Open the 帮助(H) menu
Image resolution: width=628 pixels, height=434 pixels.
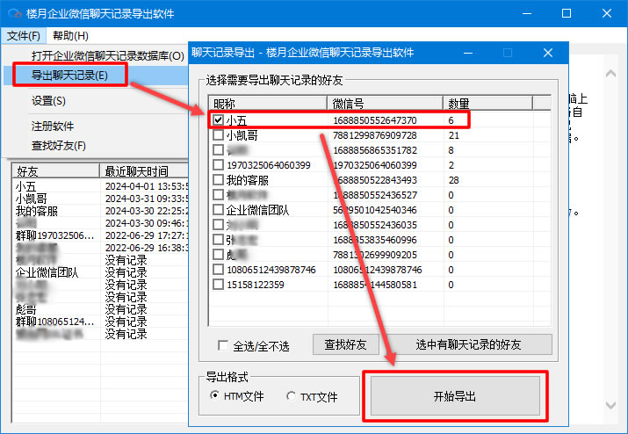point(70,36)
